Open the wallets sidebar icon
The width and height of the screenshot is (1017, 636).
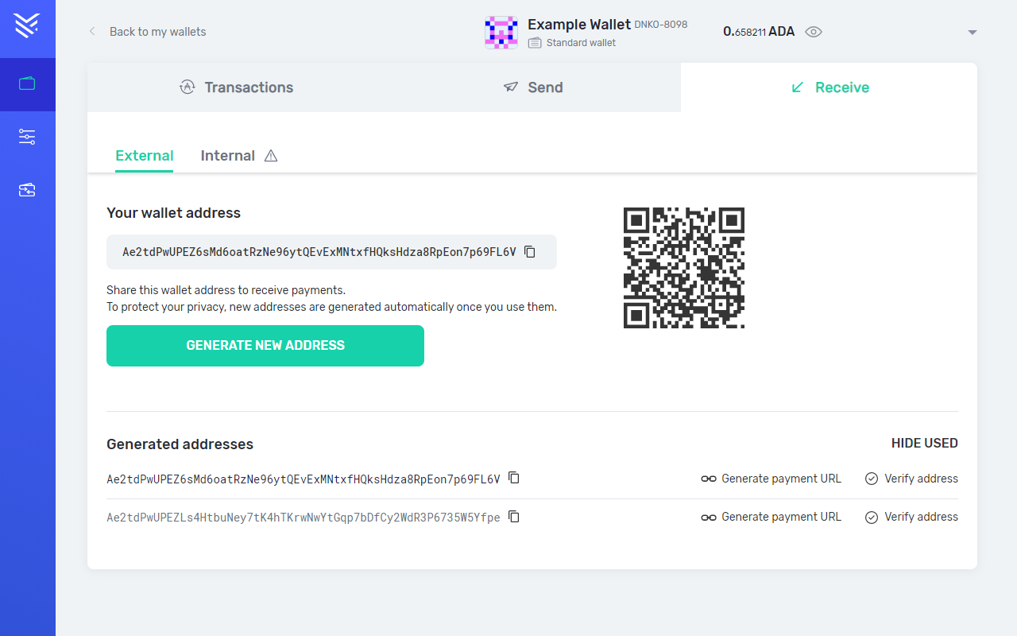tap(27, 83)
